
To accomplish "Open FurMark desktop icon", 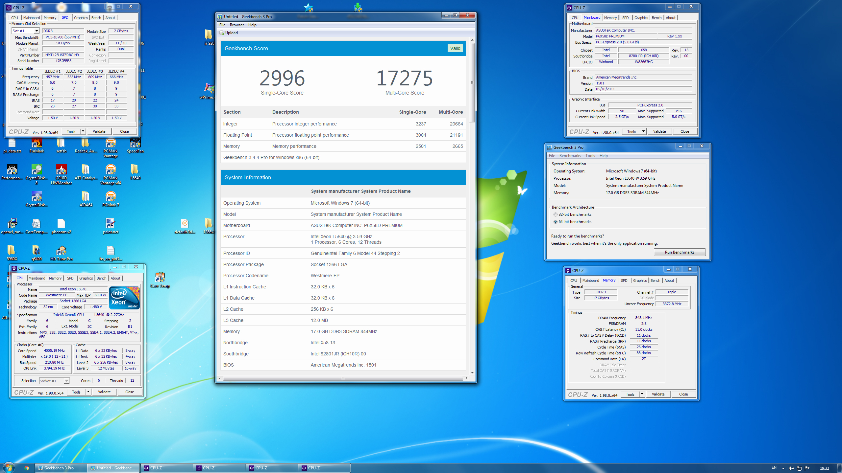I will 37,146.
